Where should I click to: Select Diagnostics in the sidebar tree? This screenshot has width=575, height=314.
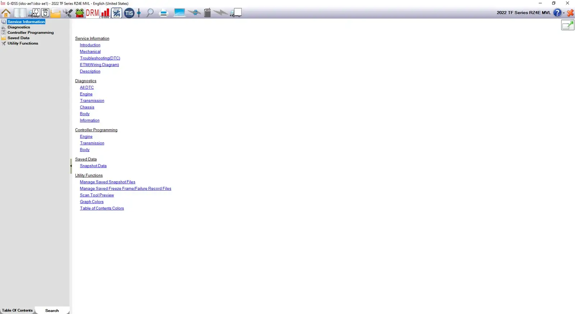(19, 27)
